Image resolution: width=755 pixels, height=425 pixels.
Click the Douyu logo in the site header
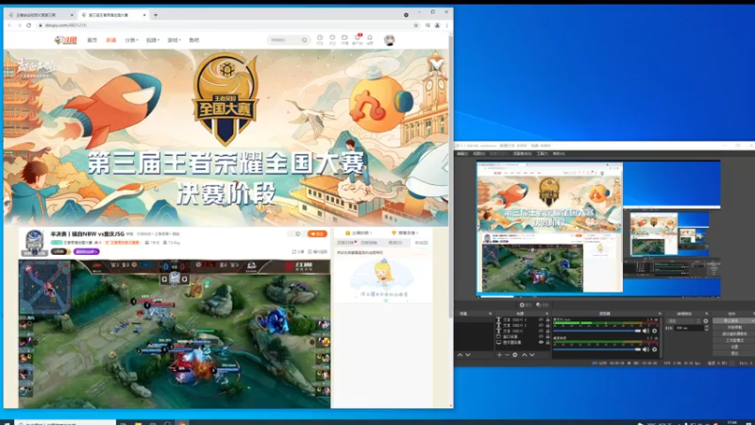pos(65,40)
